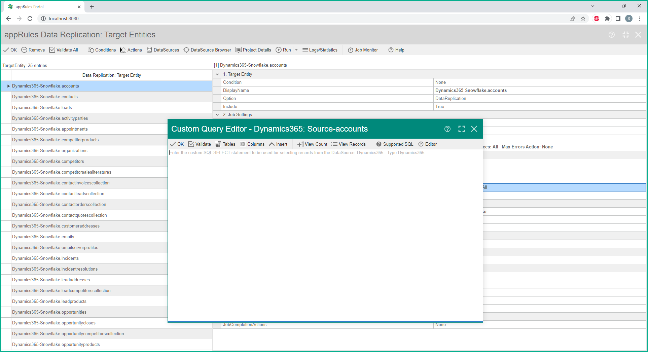This screenshot has height=352, width=648.
Task: Open Logs/Statistics
Action: (x=319, y=50)
